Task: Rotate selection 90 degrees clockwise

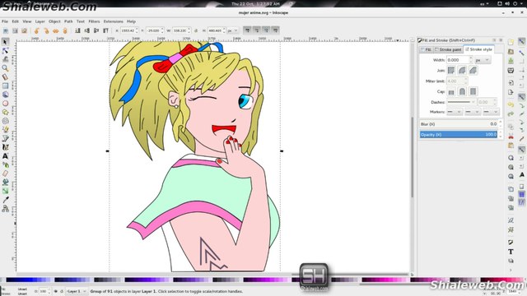Action: [x=46, y=30]
